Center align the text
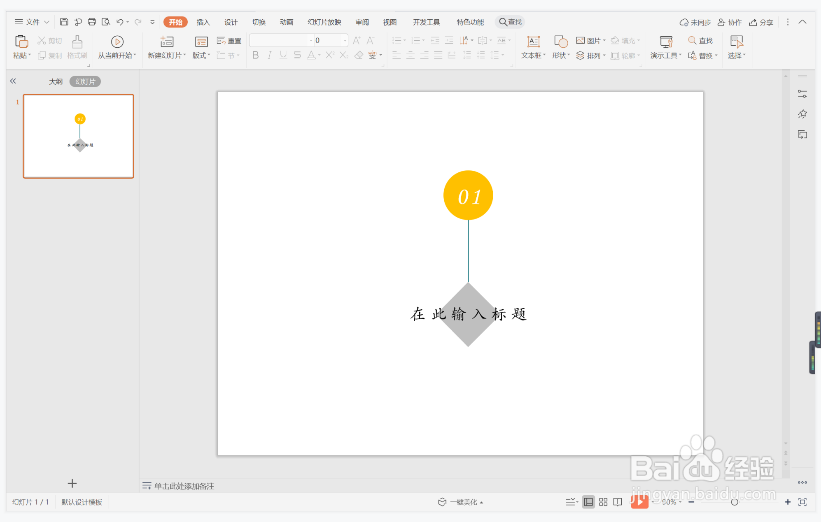The height and width of the screenshot is (522, 821). click(410, 55)
